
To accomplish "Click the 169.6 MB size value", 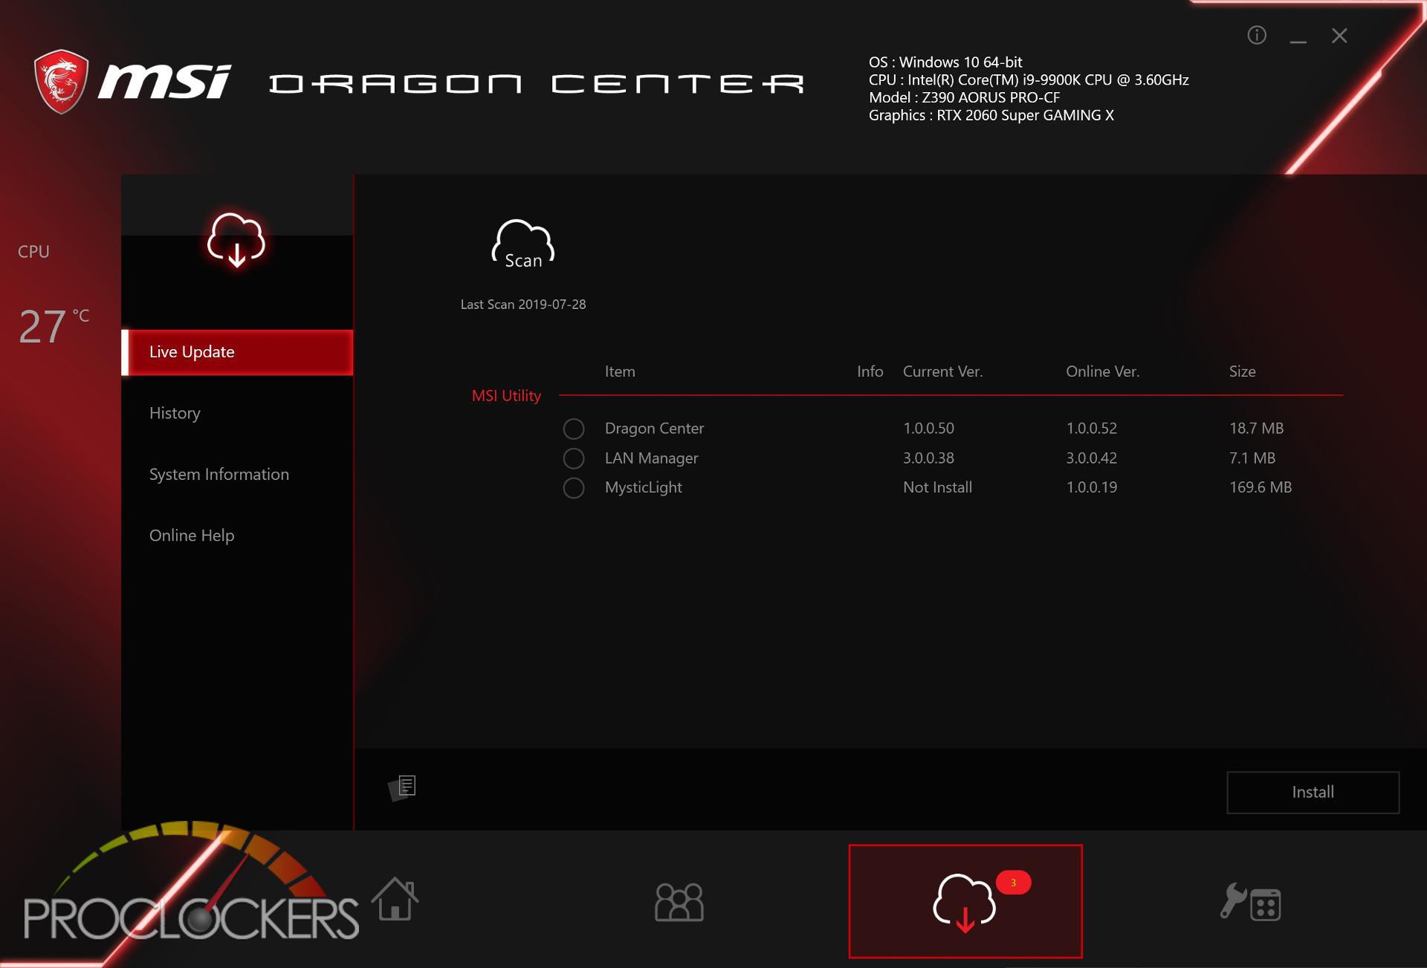I will click(x=1260, y=487).
